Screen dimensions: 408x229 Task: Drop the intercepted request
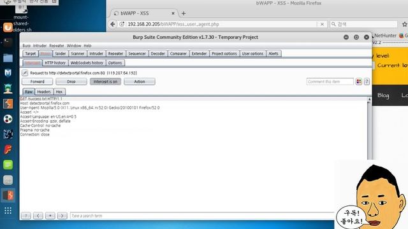[x=71, y=81]
